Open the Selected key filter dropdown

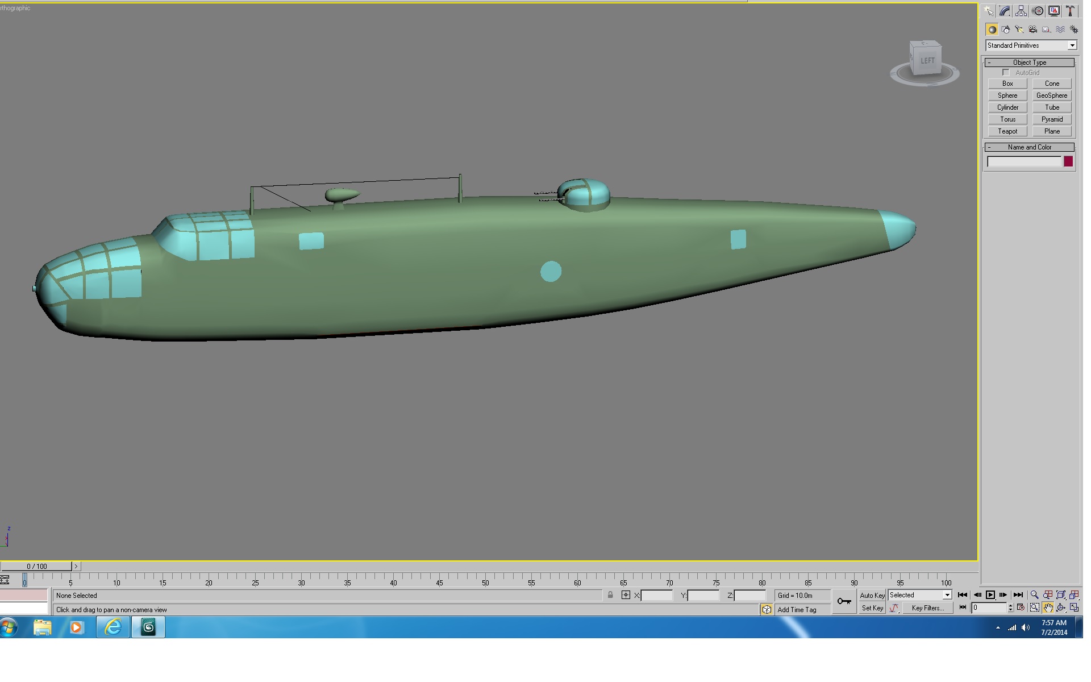coord(920,595)
